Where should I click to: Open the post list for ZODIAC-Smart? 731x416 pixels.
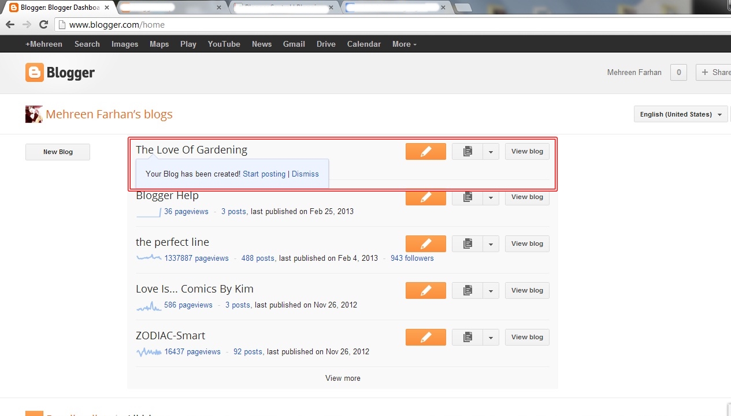click(x=467, y=337)
